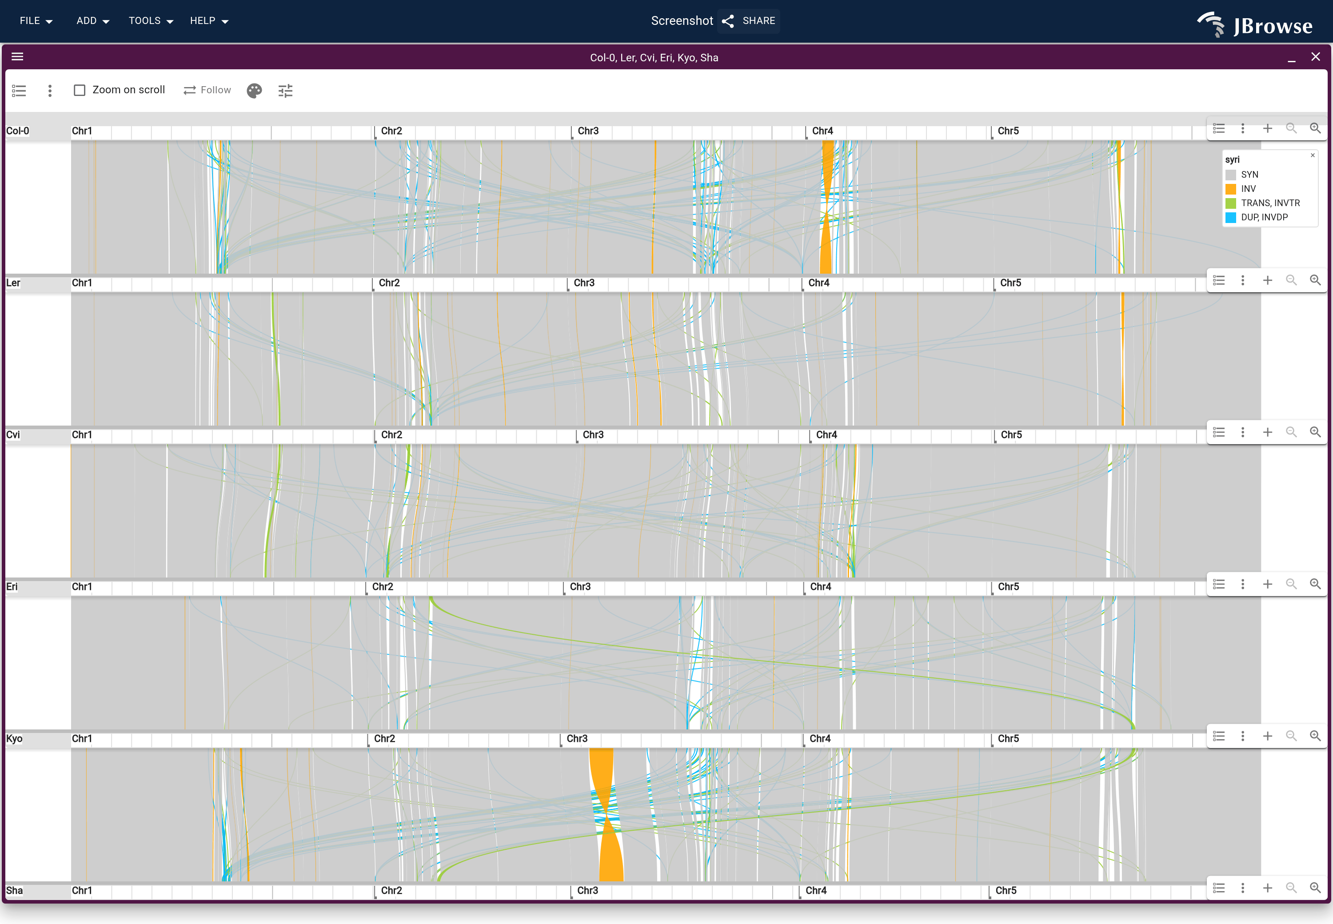Image resolution: width=1333 pixels, height=924 pixels.
Task: Click the JBrowse logo
Action: pyautogui.click(x=1255, y=24)
